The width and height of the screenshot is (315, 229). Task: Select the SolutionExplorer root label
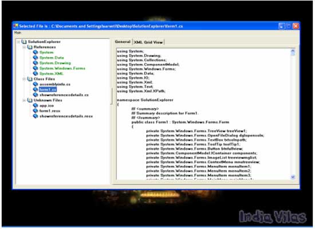[44, 42]
